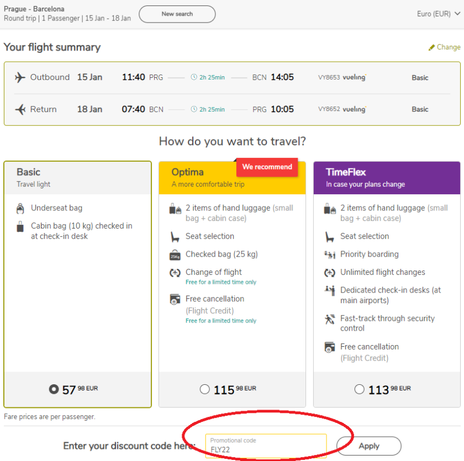Click the TimeFlex Priority boarding icon
This screenshot has width=464, height=461.
click(x=330, y=255)
